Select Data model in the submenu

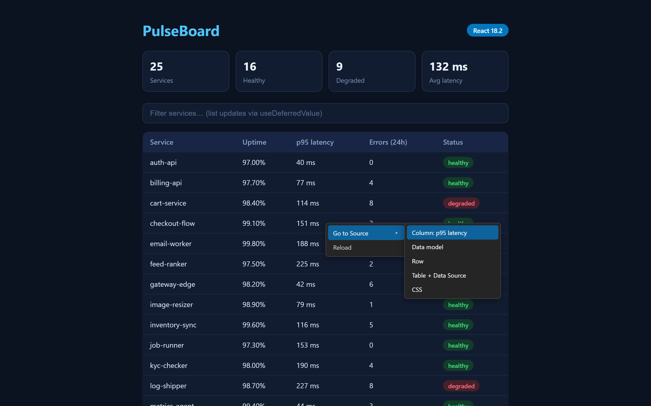pyautogui.click(x=452, y=247)
